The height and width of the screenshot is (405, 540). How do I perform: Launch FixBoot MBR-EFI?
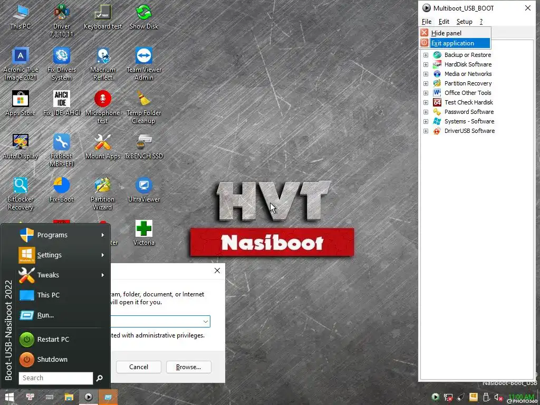(x=61, y=151)
